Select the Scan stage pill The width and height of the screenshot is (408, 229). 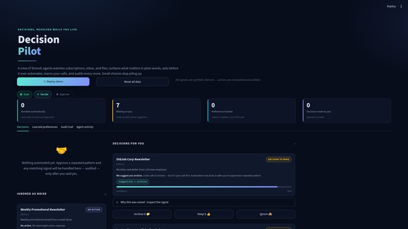coord(25,95)
